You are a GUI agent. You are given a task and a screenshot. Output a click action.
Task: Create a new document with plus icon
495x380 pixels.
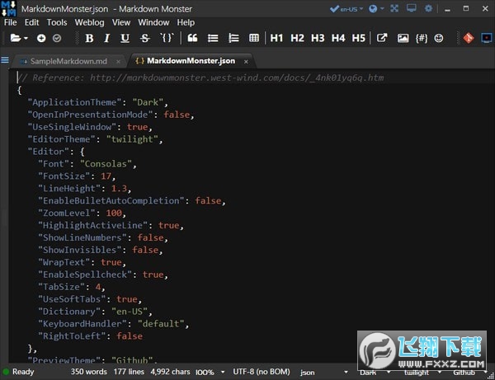pos(41,38)
